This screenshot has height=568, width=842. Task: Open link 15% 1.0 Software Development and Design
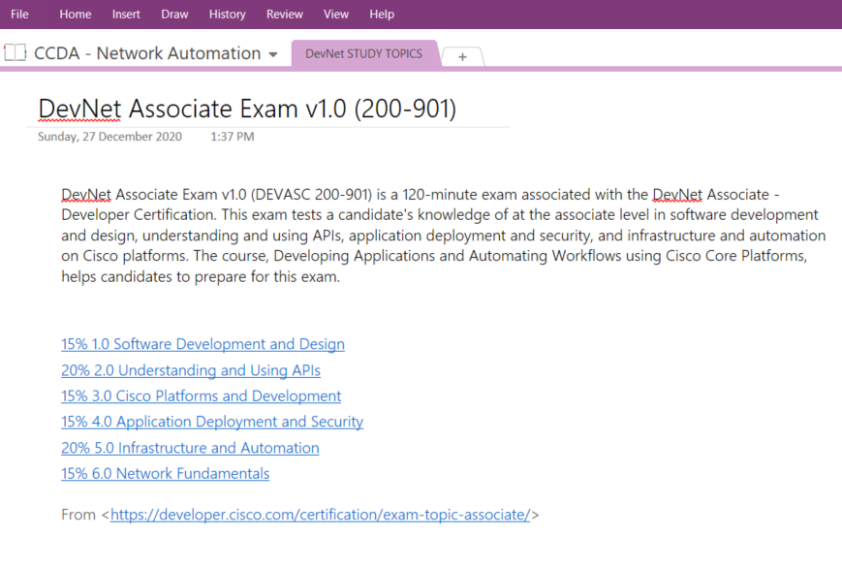203,344
